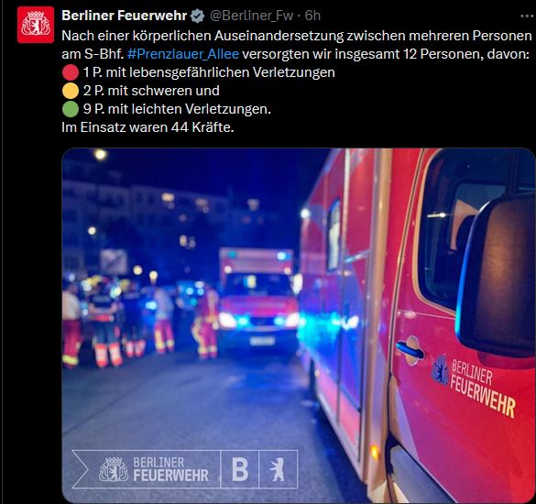This screenshot has width=536, height=504.
Task: Click the blue verified badge
Action: point(197,16)
